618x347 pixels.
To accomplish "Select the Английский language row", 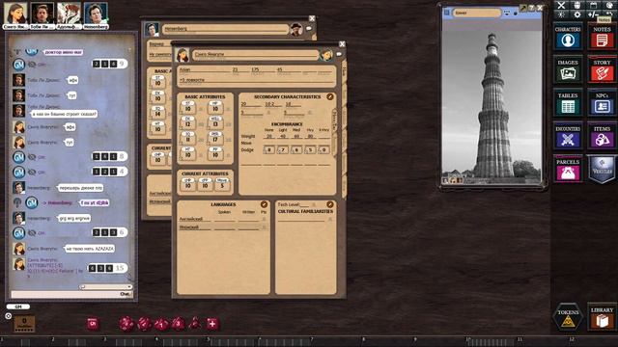I will [223, 219].
